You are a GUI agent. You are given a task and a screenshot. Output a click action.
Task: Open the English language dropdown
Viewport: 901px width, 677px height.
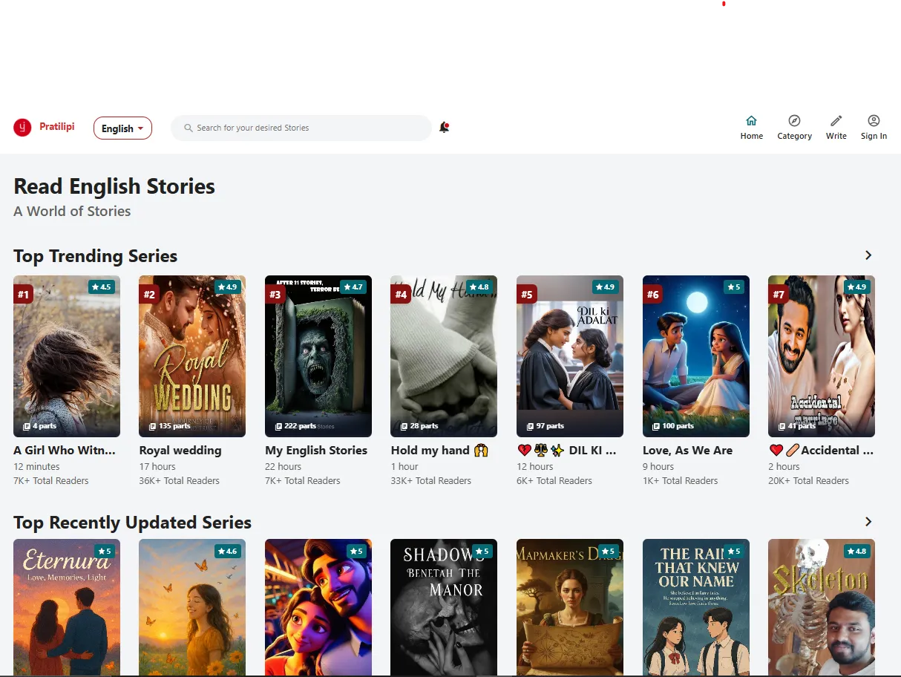coord(122,128)
